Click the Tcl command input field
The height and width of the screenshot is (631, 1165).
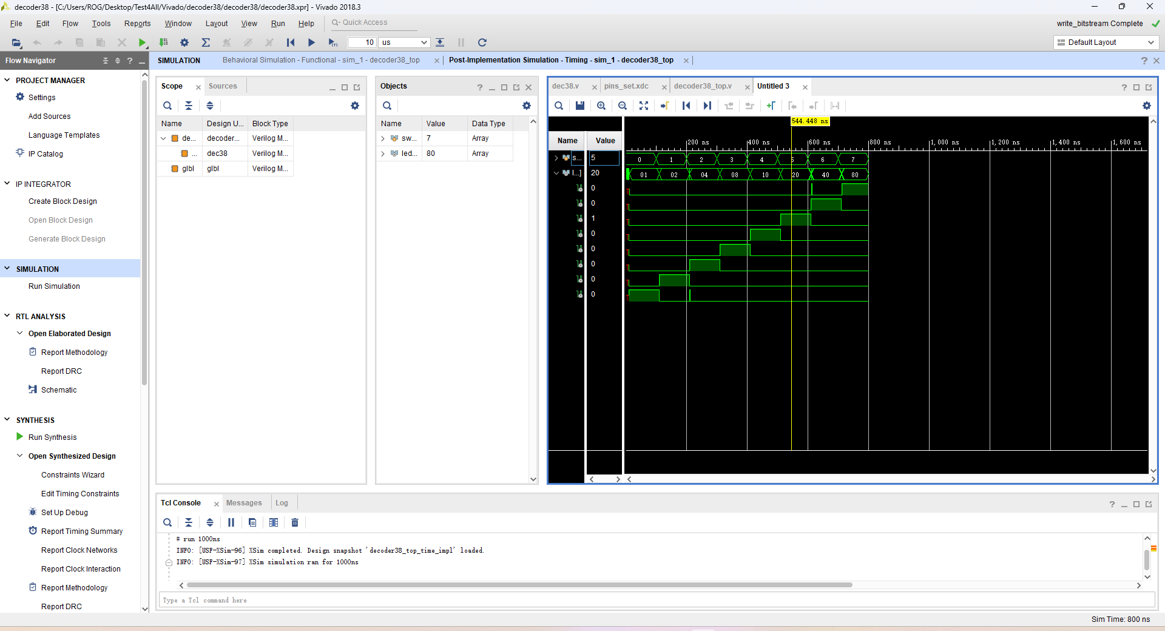[x=656, y=600]
